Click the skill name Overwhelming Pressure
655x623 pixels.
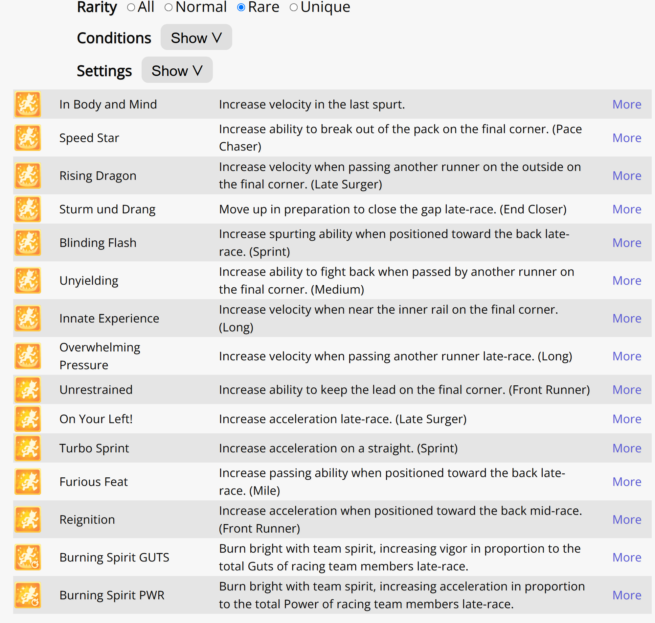[100, 356]
